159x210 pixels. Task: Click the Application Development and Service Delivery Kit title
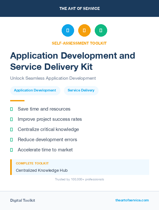[x=73, y=61]
